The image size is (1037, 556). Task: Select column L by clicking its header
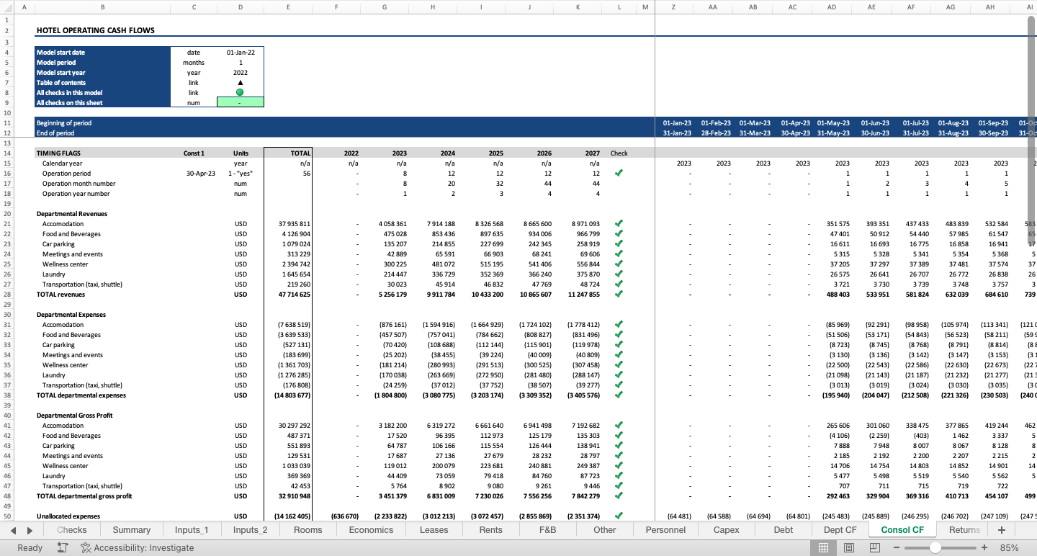(x=619, y=6)
